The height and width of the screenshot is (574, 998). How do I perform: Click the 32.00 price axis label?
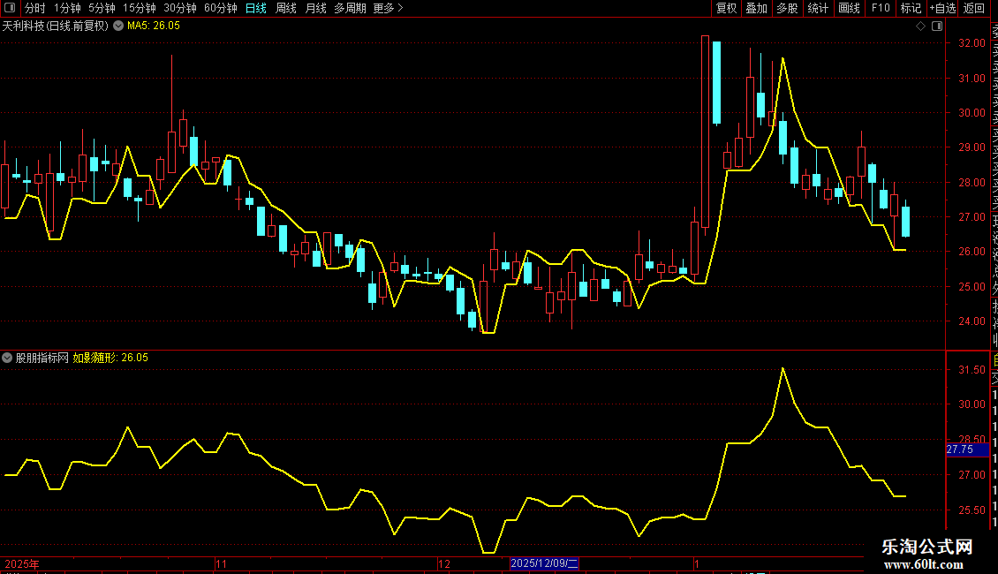point(972,43)
